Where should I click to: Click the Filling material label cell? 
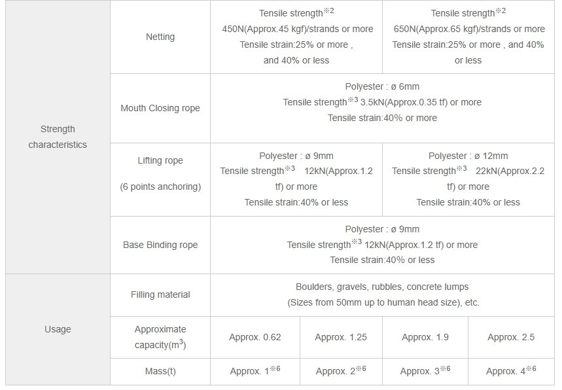(x=160, y=294)
